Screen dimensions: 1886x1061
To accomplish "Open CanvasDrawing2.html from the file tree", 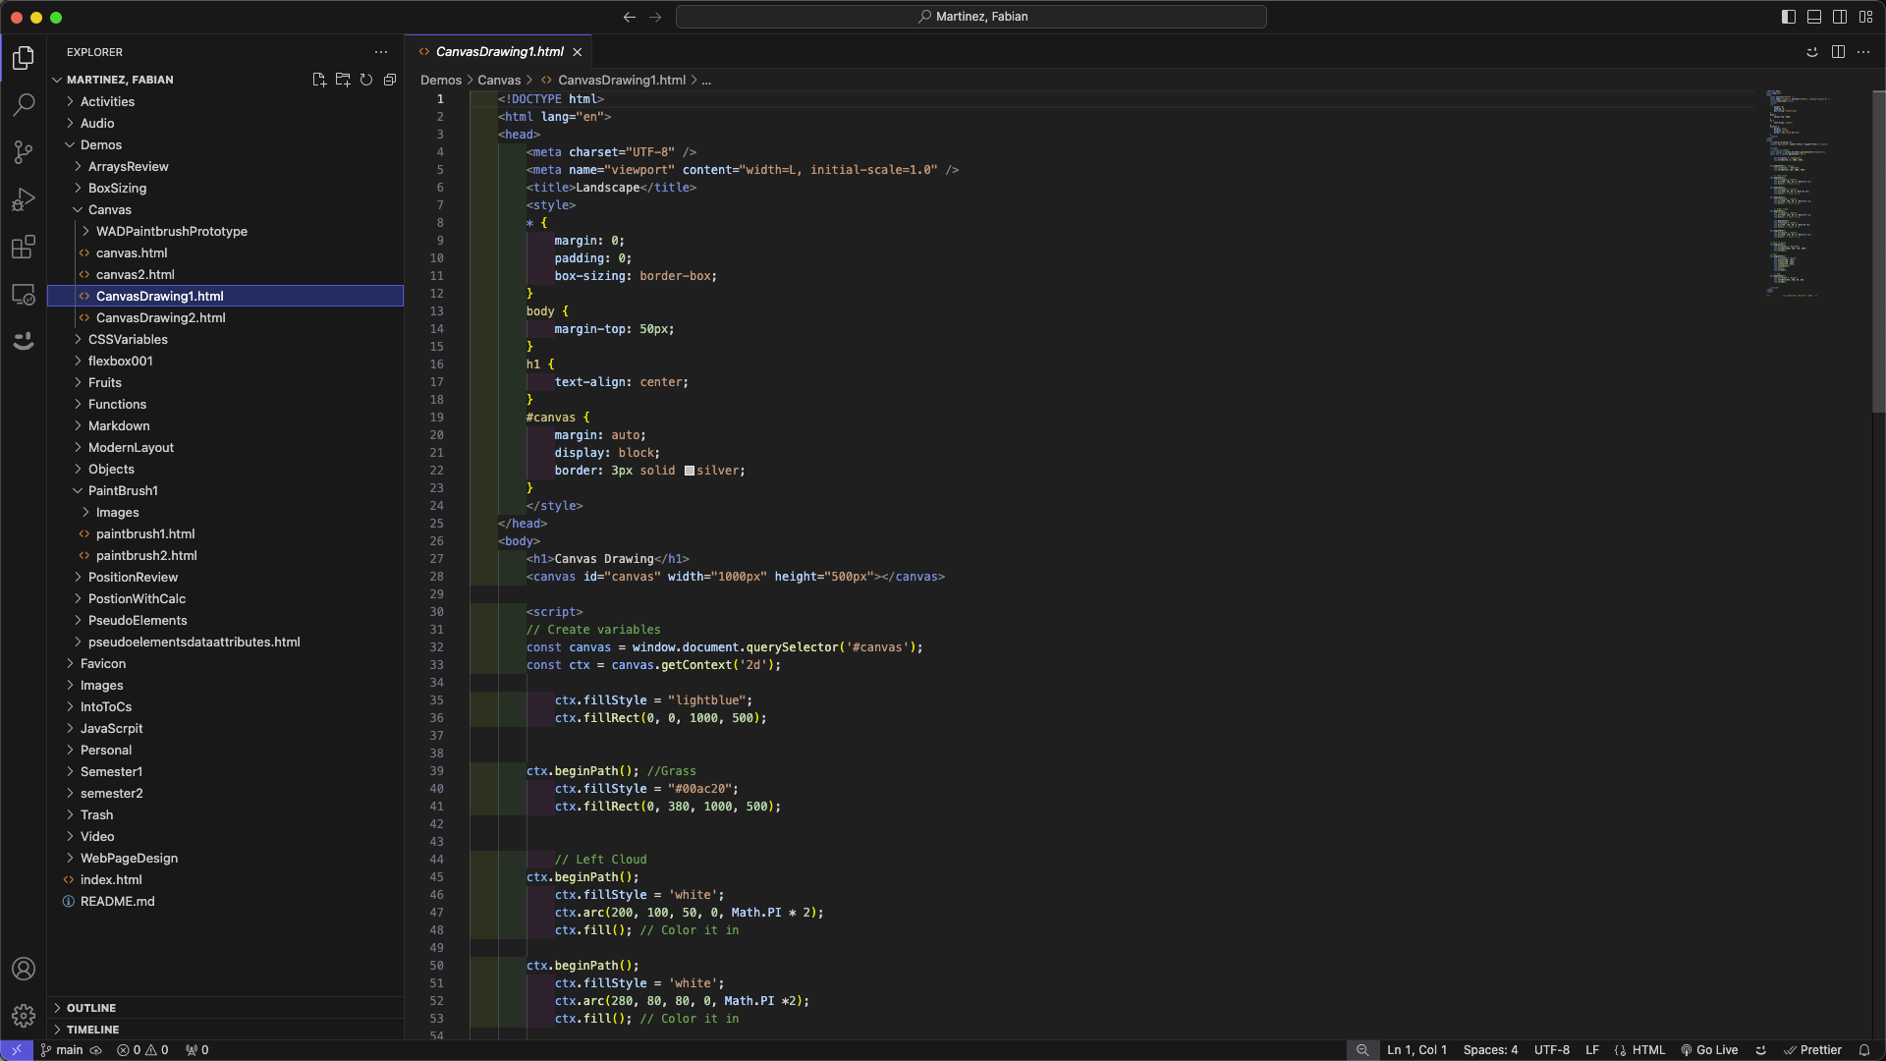I will coord(161,317).
